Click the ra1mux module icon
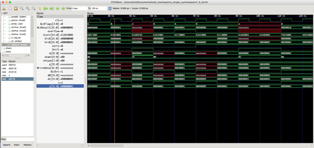 9,27
